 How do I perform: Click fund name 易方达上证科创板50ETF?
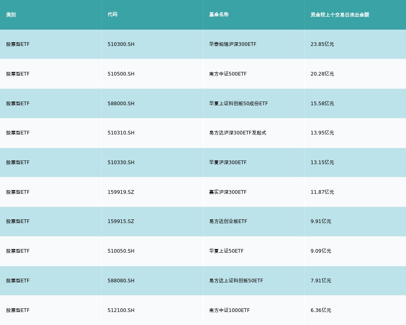[x=236, y=281]
